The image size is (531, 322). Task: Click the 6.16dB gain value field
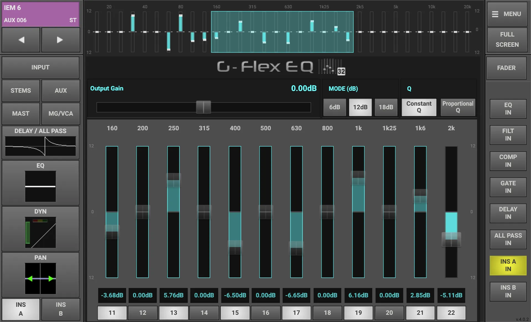358,295
